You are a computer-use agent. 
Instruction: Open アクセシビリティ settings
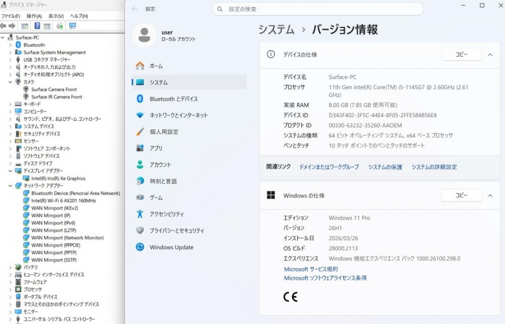tap(189, 214)
